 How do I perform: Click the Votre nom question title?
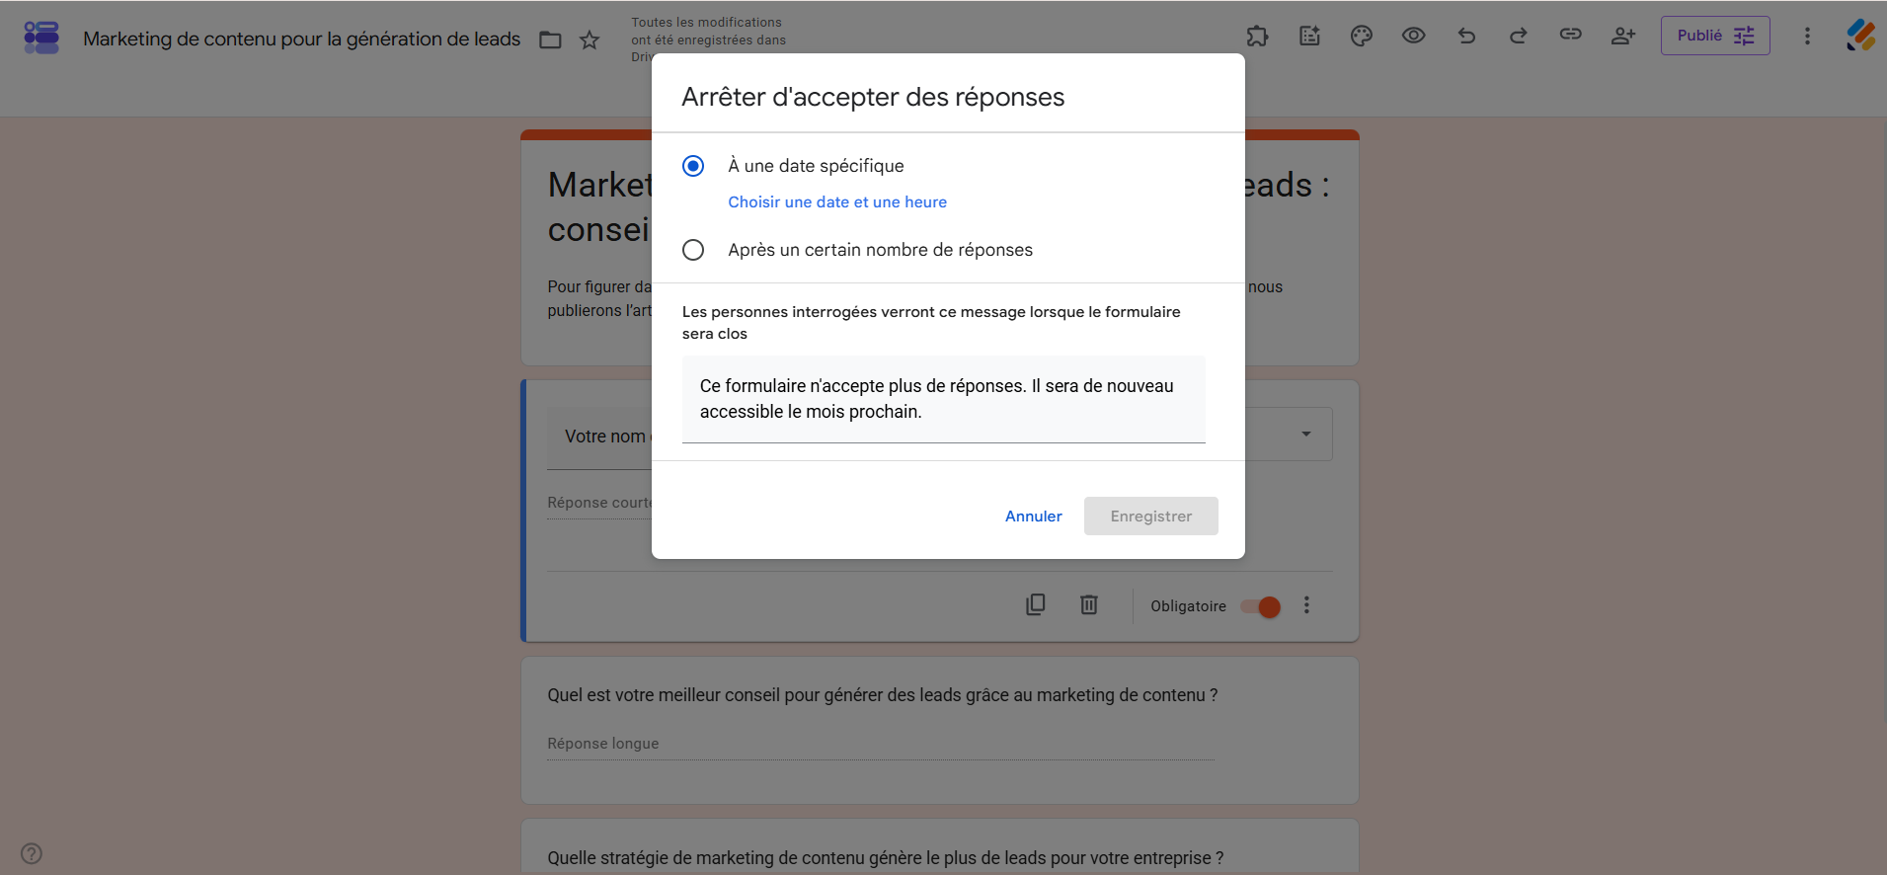point(605,437)
